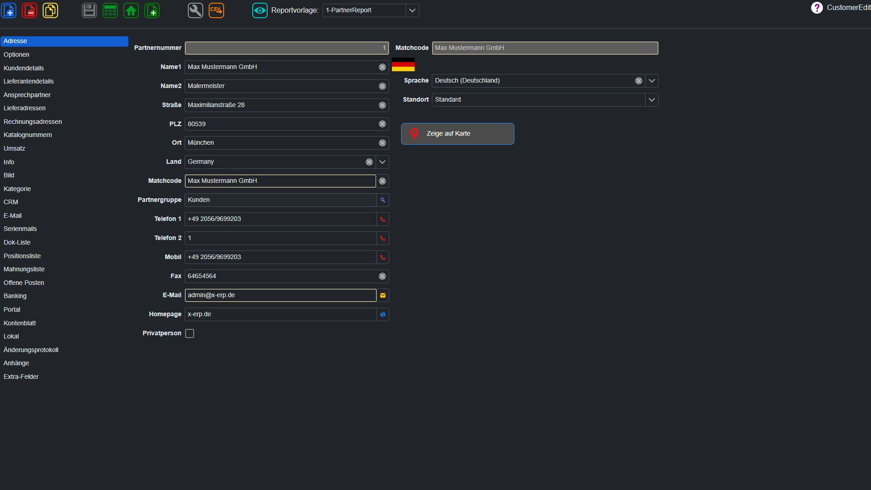
Task: Open the Ansprechpartner section
Action: (x=27, y=95)
